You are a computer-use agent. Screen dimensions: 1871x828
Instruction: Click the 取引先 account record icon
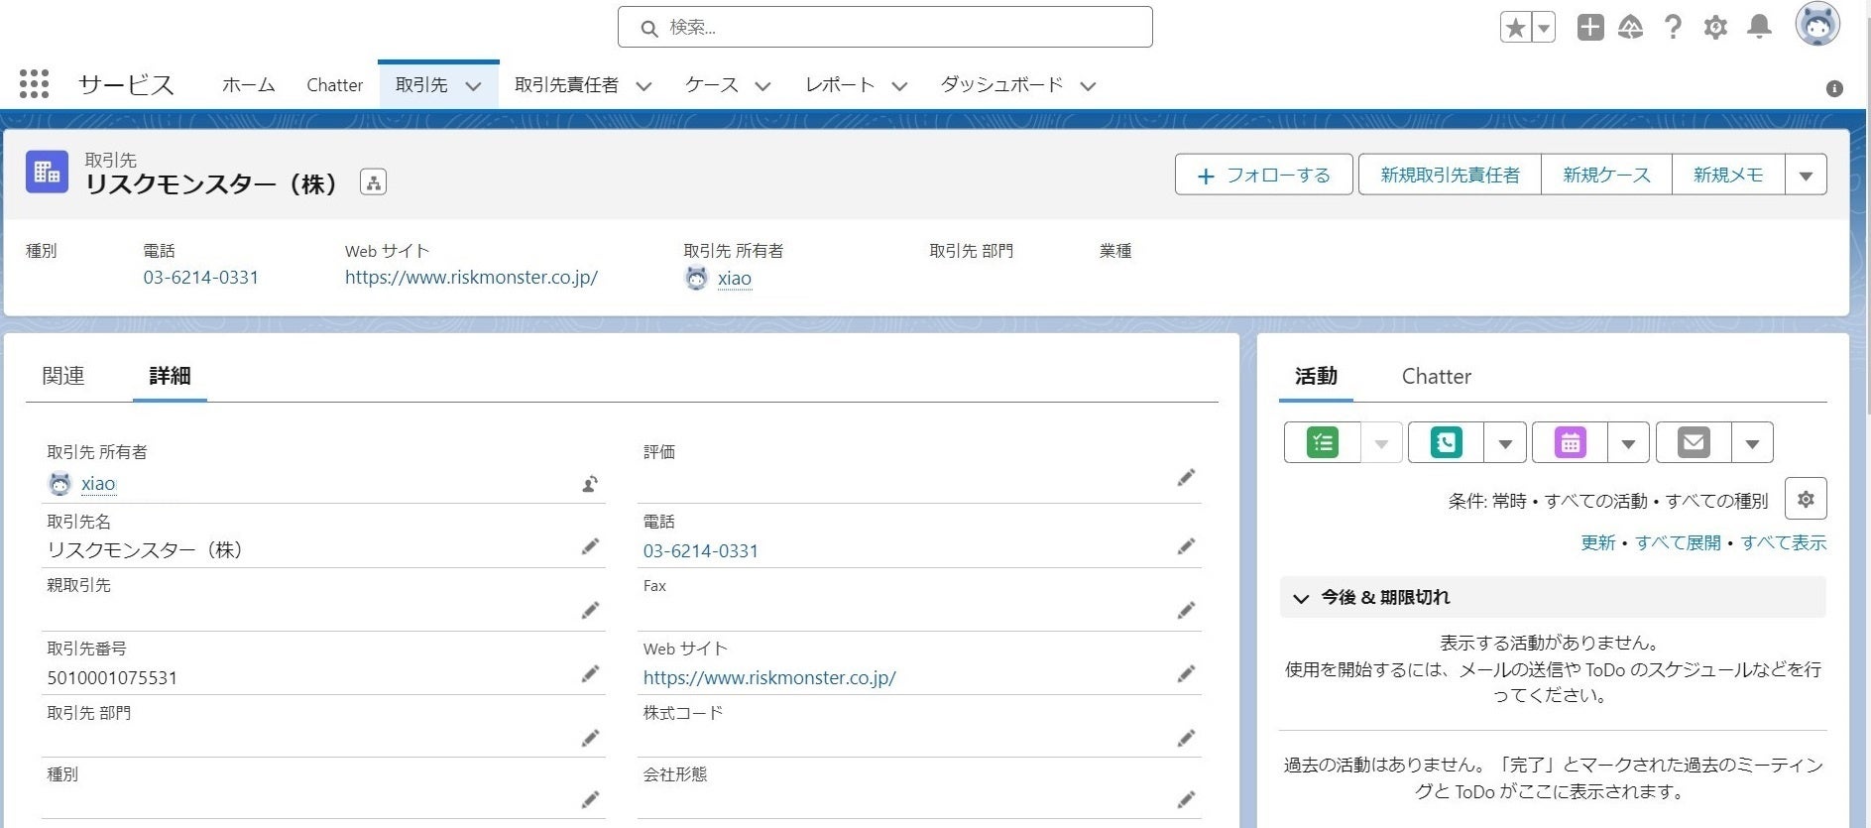47,172
